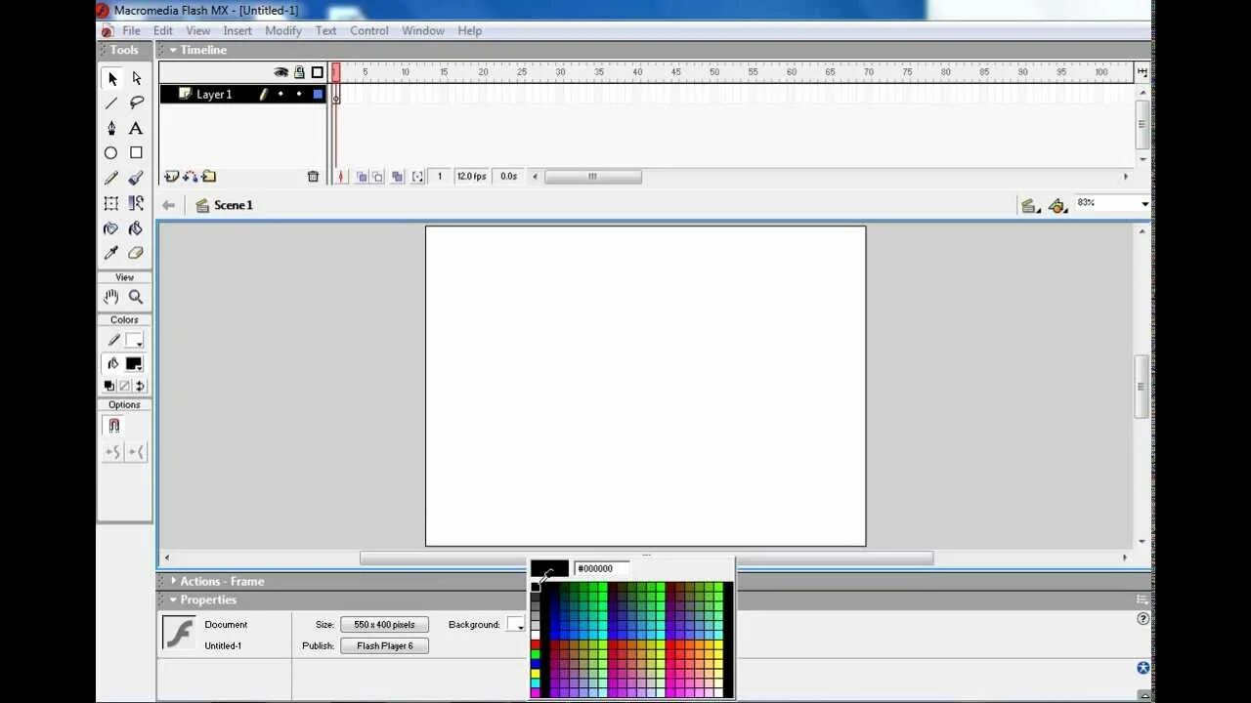
Task: Collapse the Timeline panel
Action: click(x=173, y=50)
